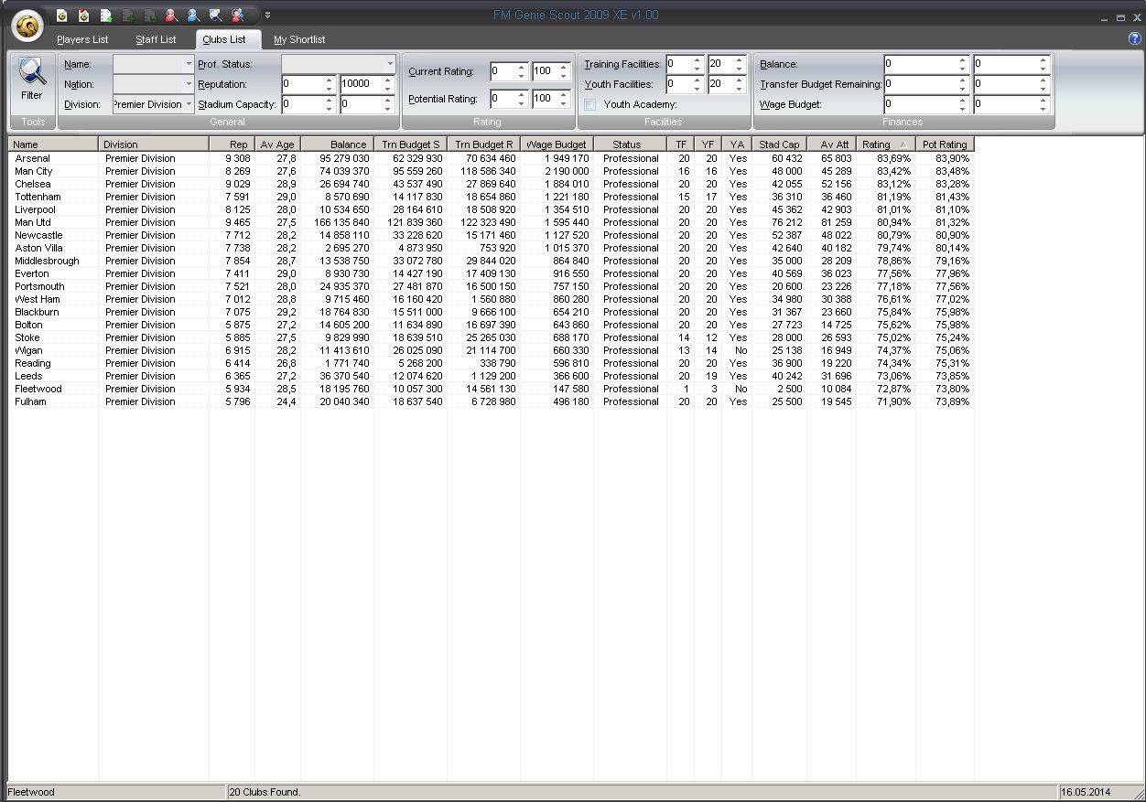The height and width of the screenshot is (802, 1146).
Task: Click the red person search icon
Action: 171,15
